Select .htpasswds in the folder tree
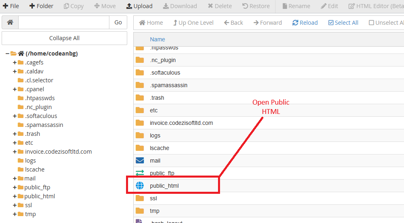The height and width of the screenshot is (223, 404). click(40, 98)
